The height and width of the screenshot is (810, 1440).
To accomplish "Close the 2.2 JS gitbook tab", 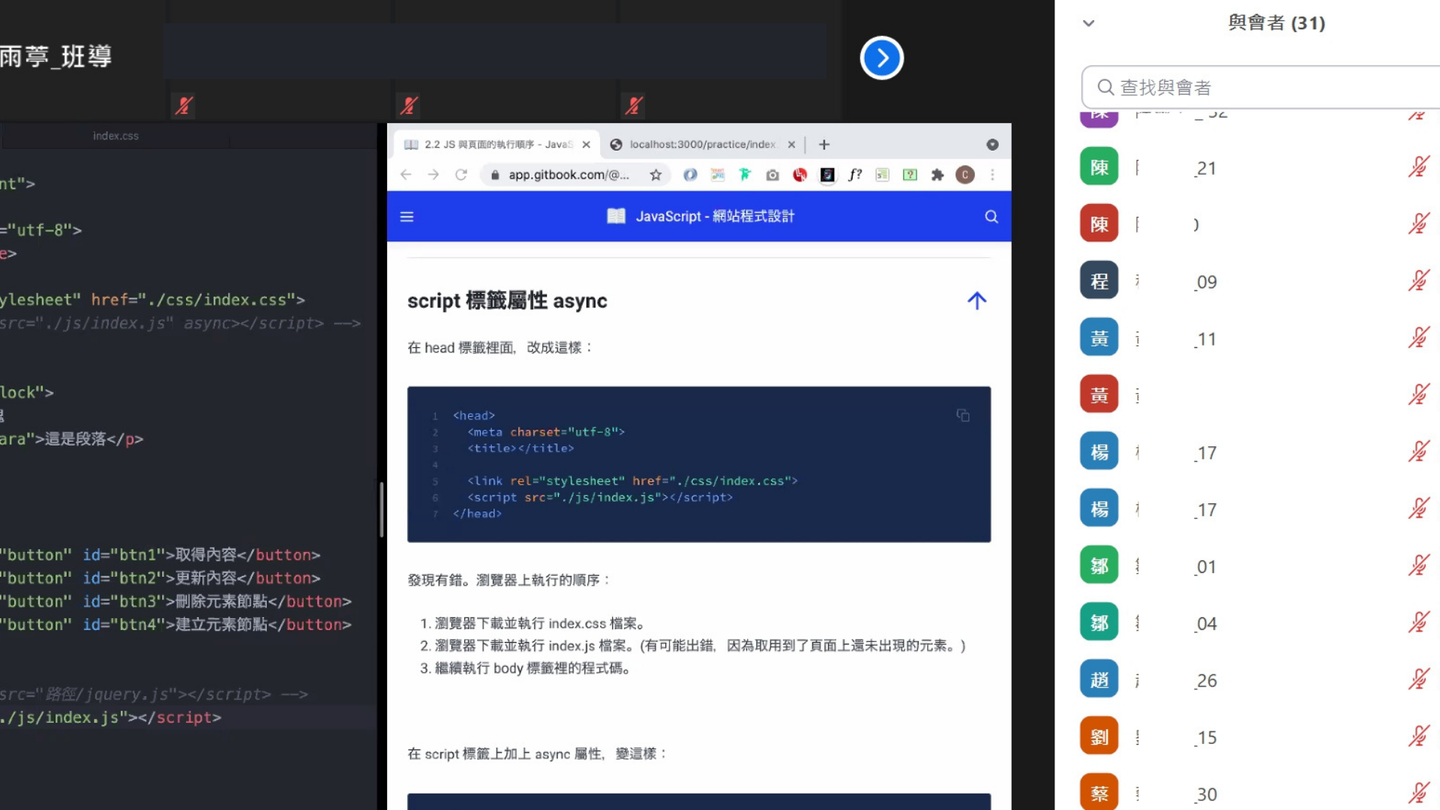I will 586,145.
